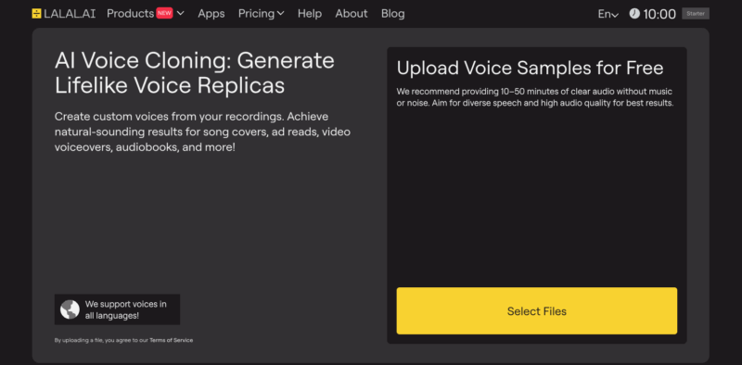742x365 pixels.
Task: Go to the Help page
Action: (x=310, y=14)
